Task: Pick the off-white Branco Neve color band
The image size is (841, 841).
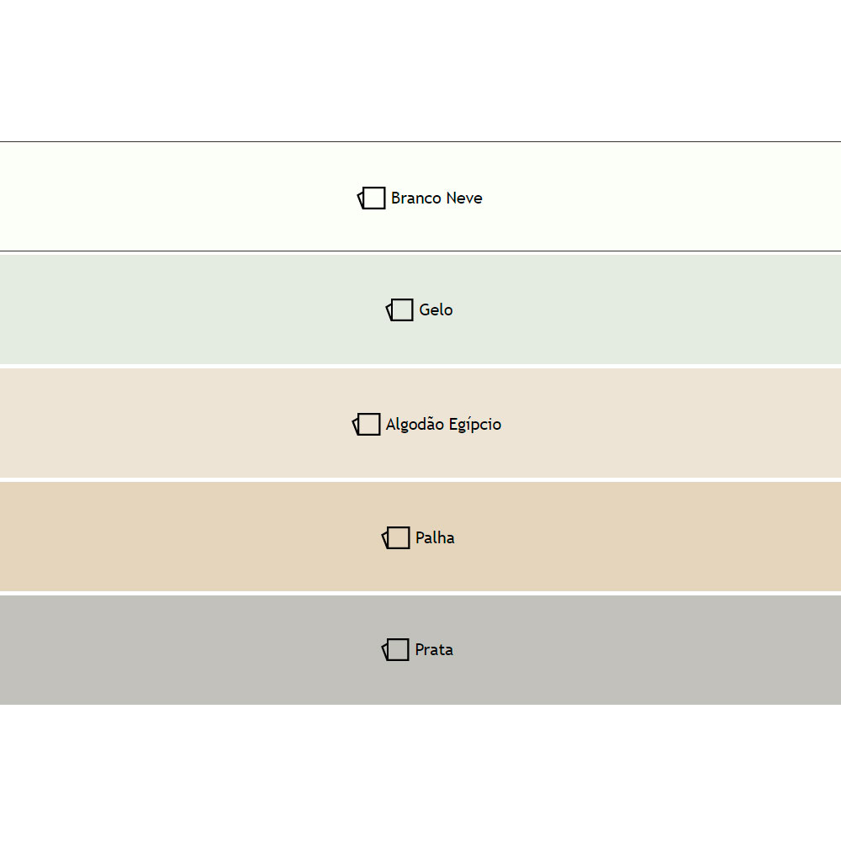Action: [168, 198]
